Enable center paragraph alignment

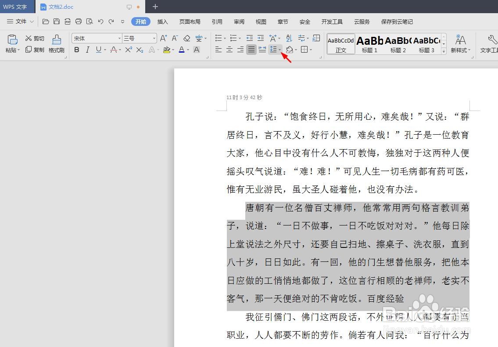pos(229,49)
